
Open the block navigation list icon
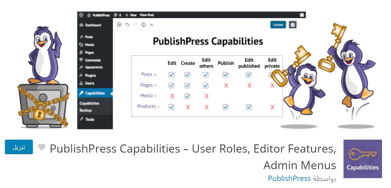click(151, 25)
